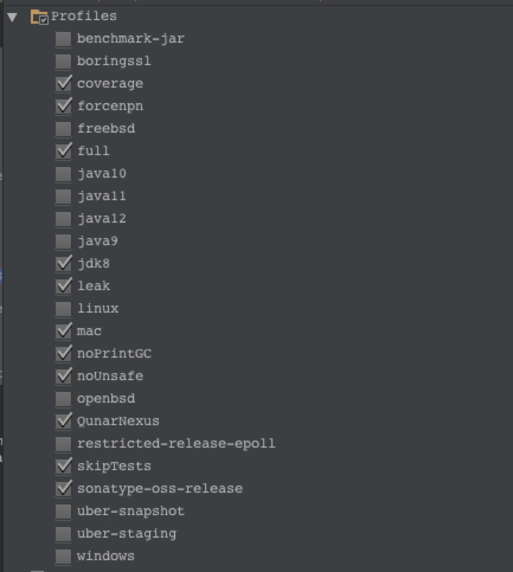513x572 pixels.
Task: Select the QunarNexus profile label
Action: [x=118, y=422]
